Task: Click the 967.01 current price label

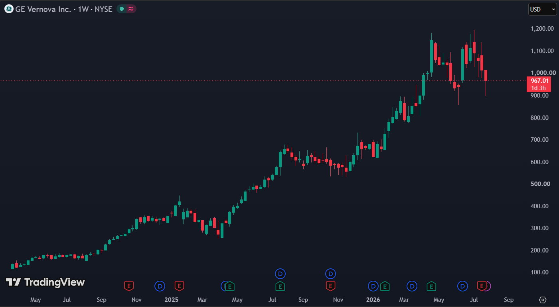Action: pos(540,80)
